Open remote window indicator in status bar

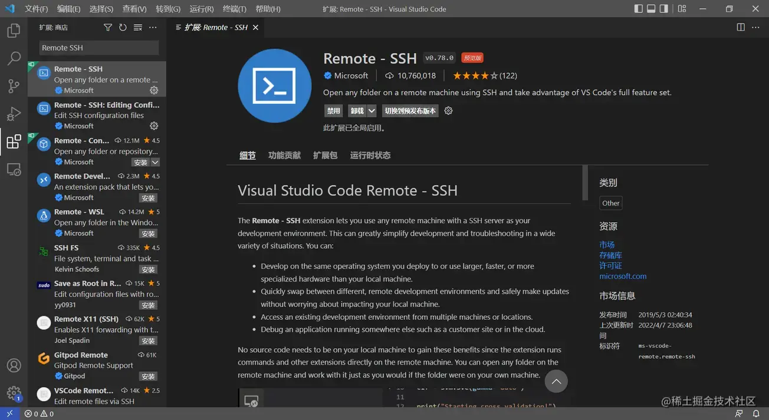9,414
